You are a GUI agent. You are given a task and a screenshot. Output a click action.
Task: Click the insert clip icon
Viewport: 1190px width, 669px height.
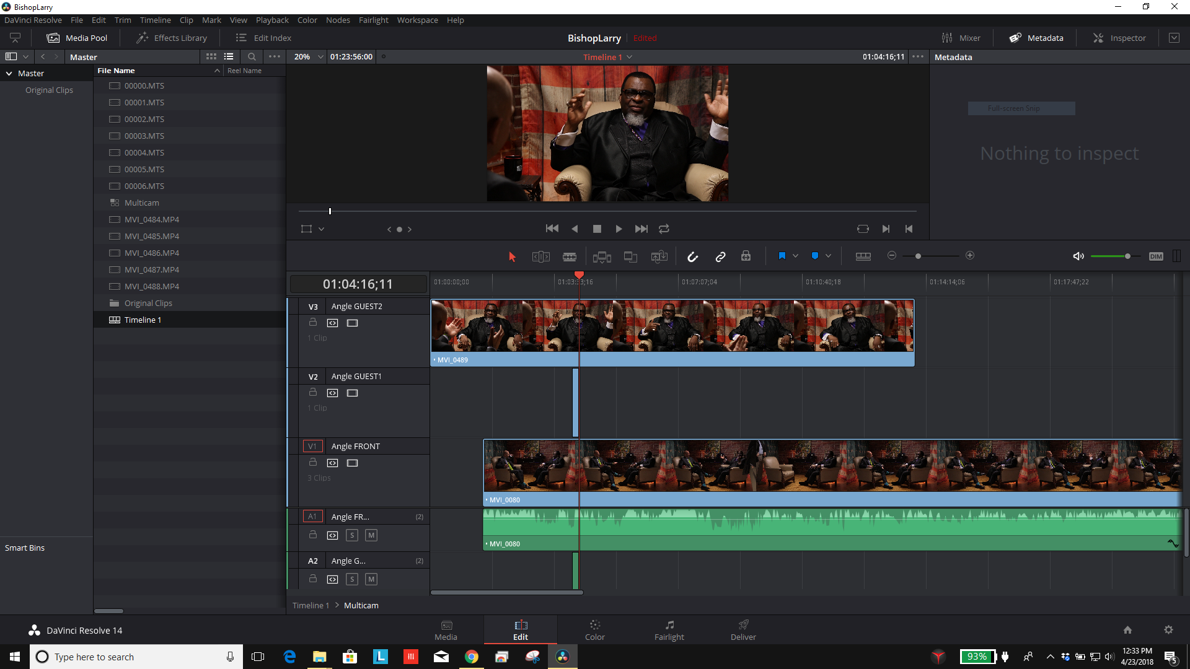coord(602,256)
